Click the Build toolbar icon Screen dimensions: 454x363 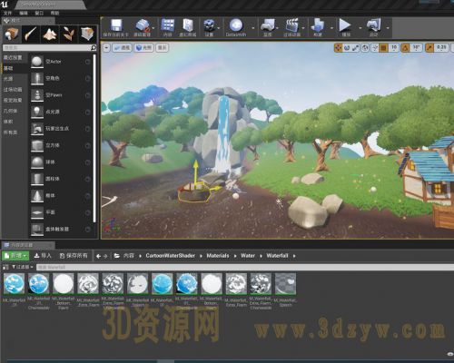(x=318, y=25)
